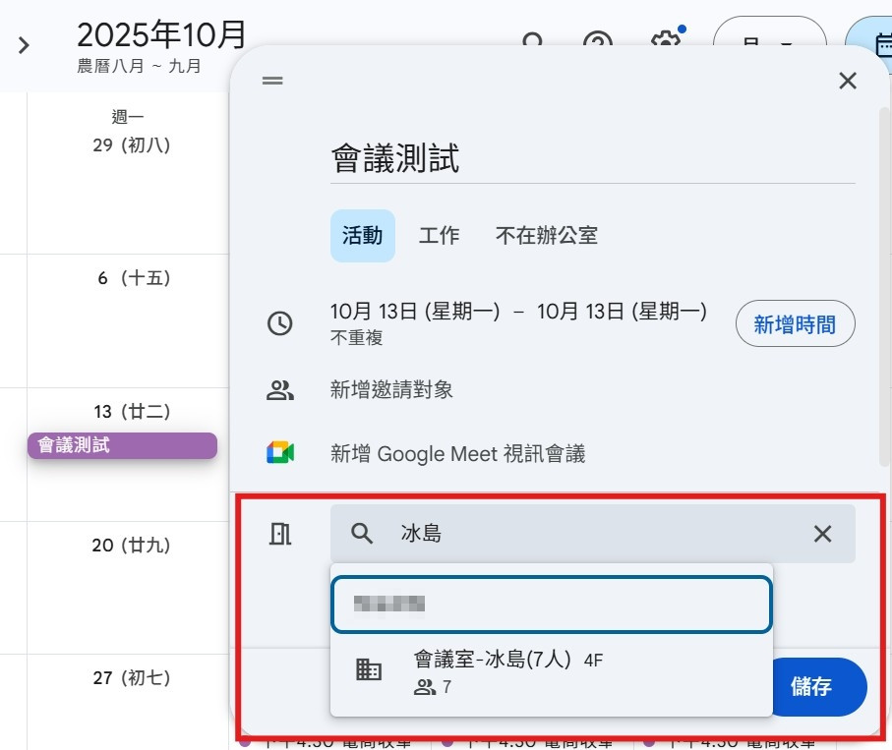Image resolution: width=892 pixels, height=750 pixels.
Task: Select date 27 (初七) in calendar
Action: (x=132, y=678)
